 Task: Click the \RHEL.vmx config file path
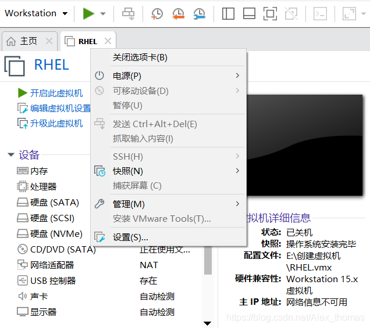coord(309,268)
